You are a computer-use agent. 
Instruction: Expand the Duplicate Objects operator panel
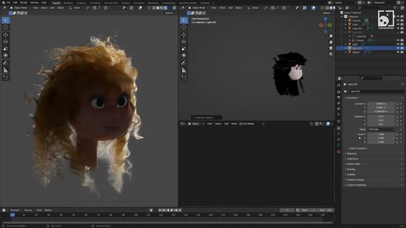coord(206,118)
